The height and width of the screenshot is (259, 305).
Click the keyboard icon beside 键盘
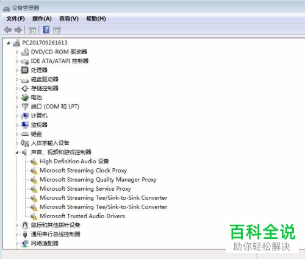(x=25, y=134)
